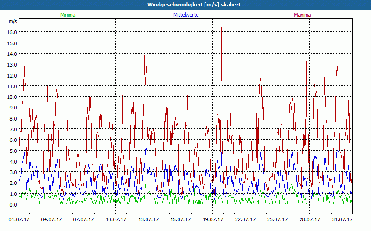This screenshot has width=371, height=231.
Task: Click the 7,0 y-axis value
Action: 13,129
